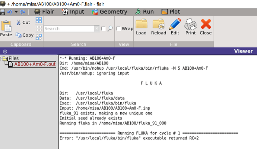
Task: Click the Undo arrow icon
Action: pos(10,12)
